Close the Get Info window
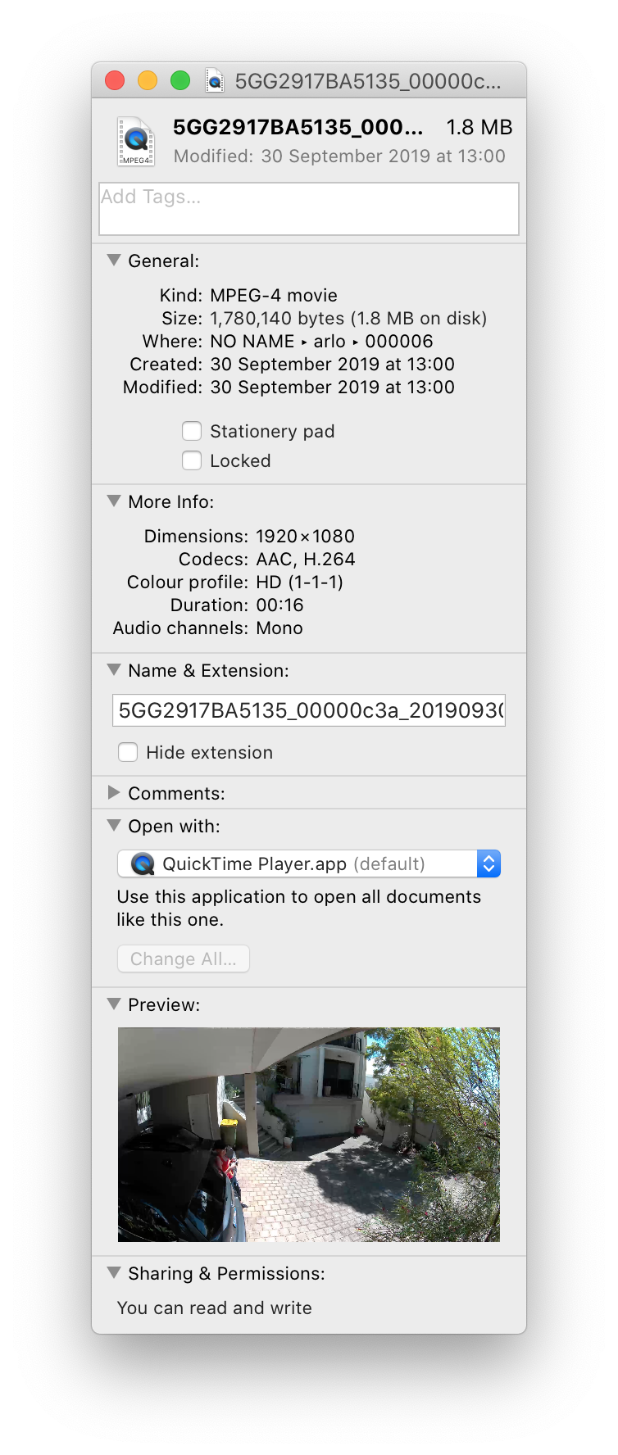The height and width of the screenshot is (1455, 618). pyautogui.click(x=115, y=80)
